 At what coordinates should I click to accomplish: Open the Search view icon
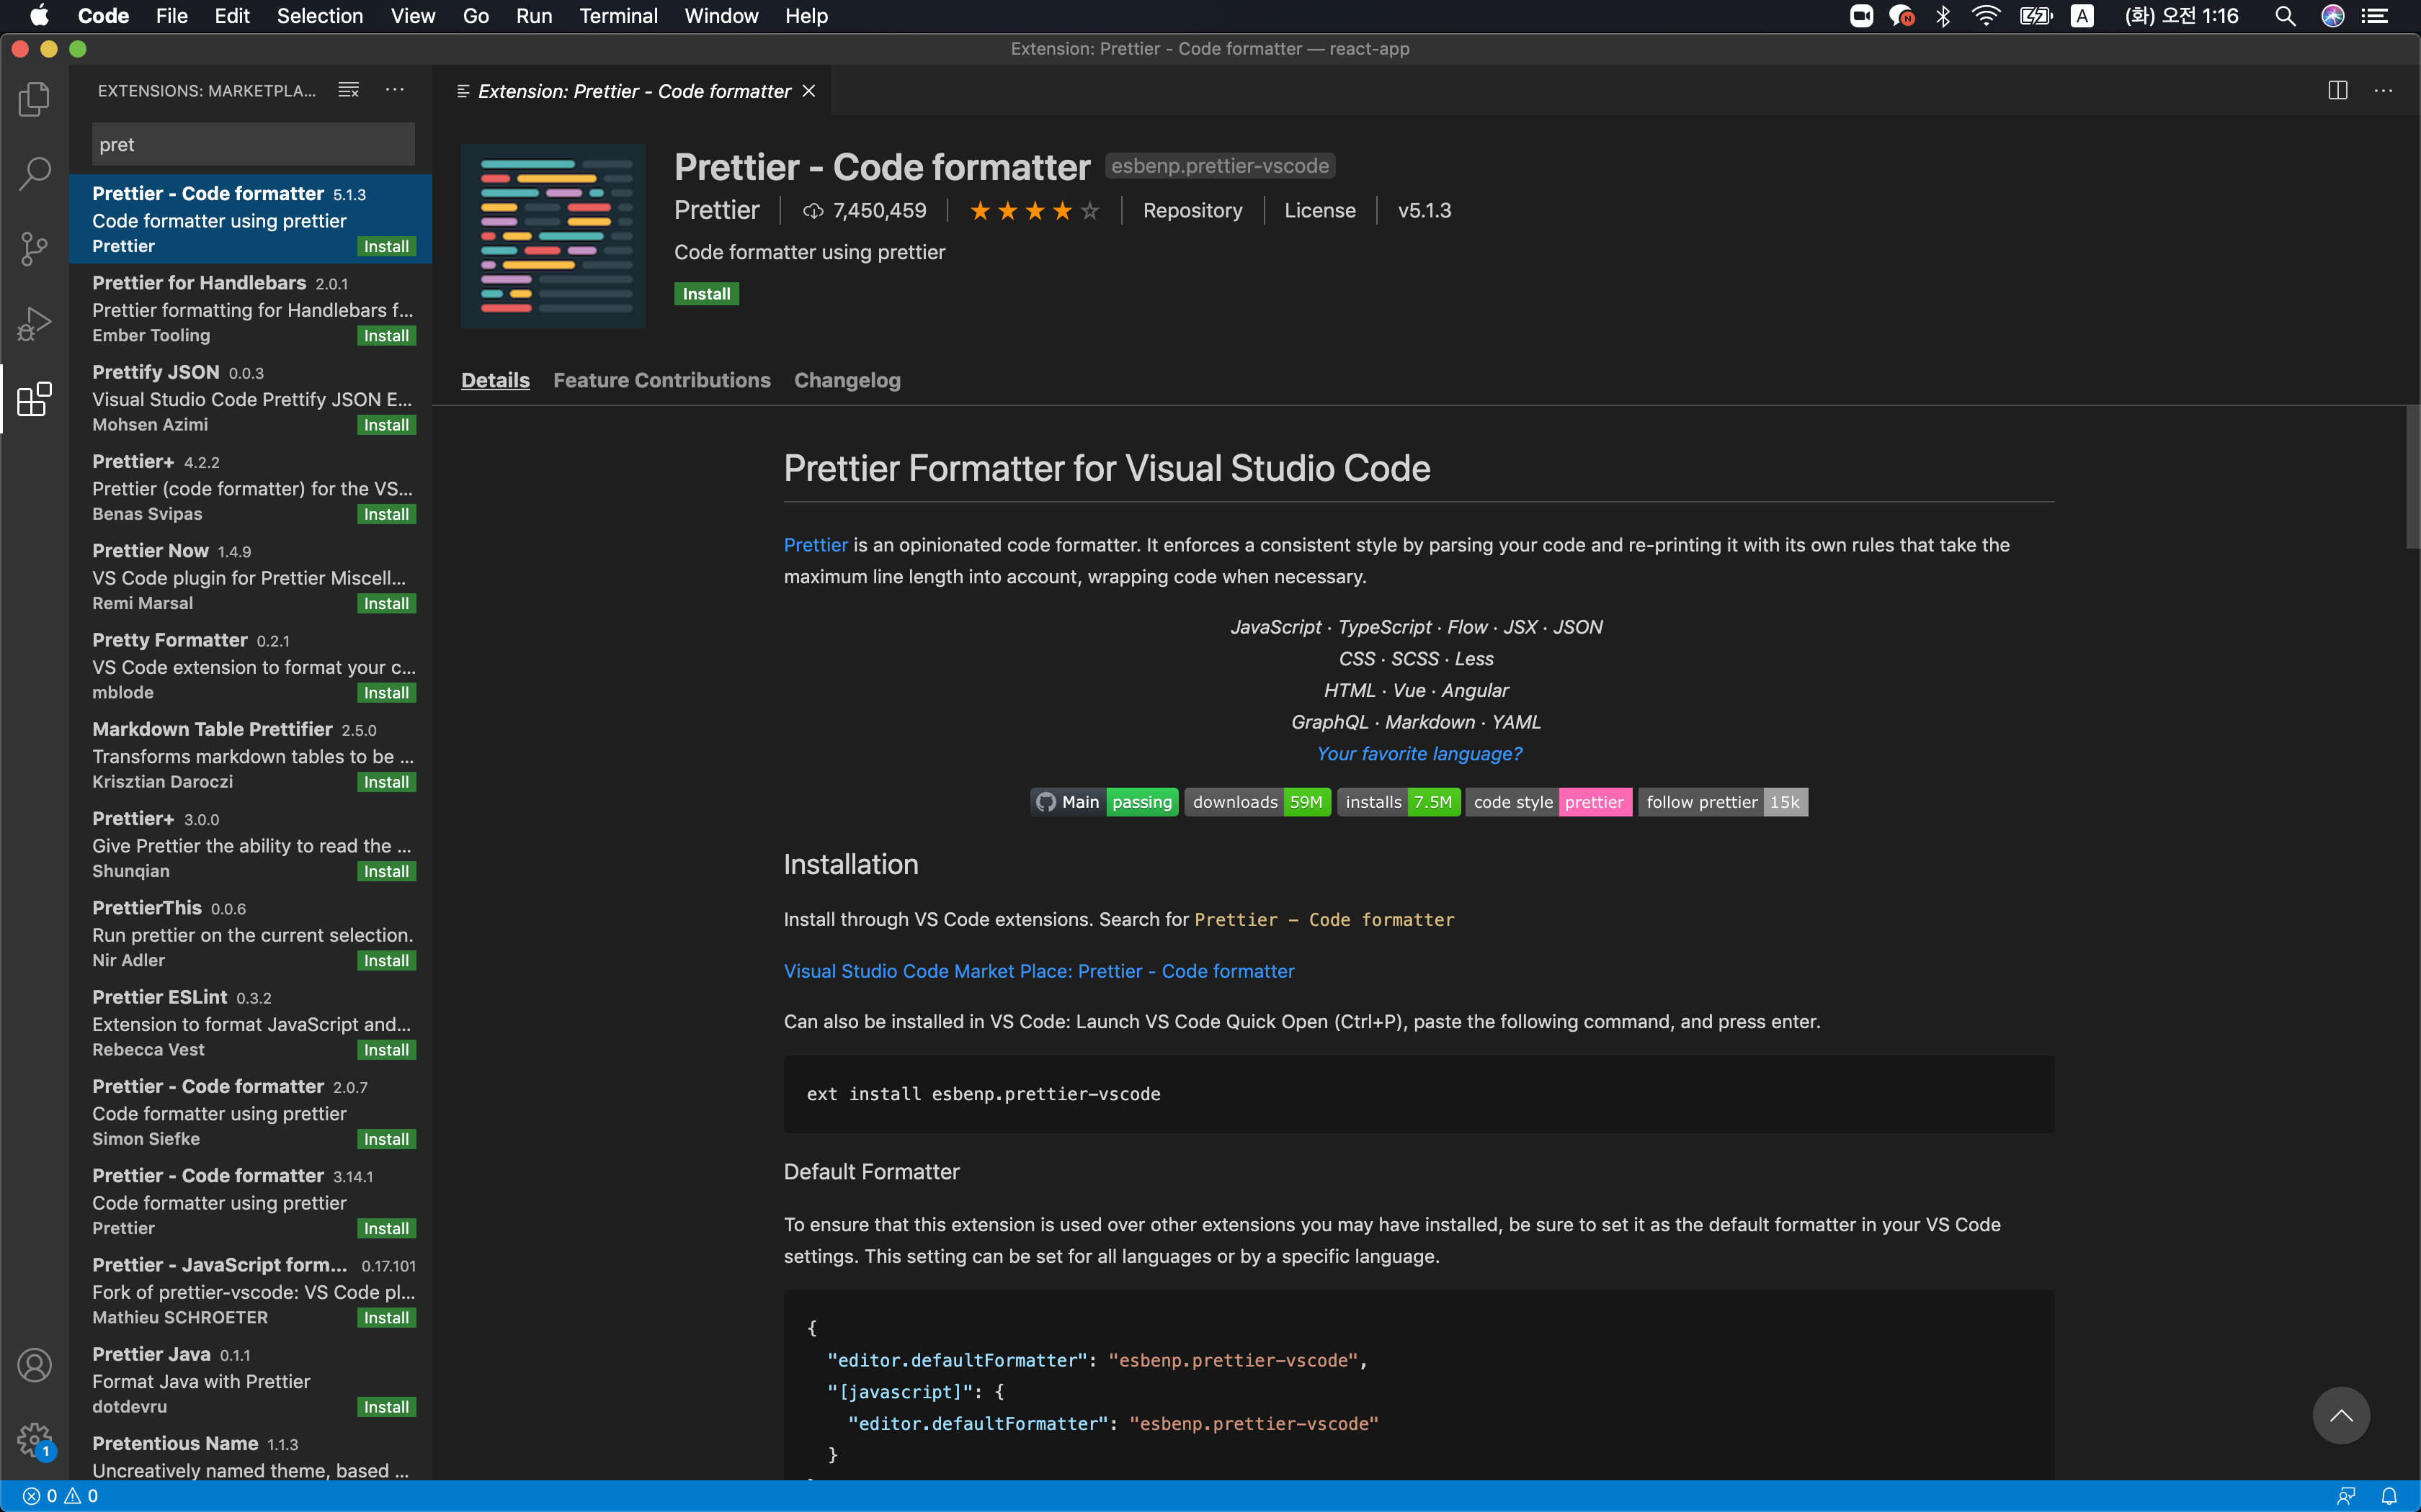pyautogui.click(x=34, y=173)
